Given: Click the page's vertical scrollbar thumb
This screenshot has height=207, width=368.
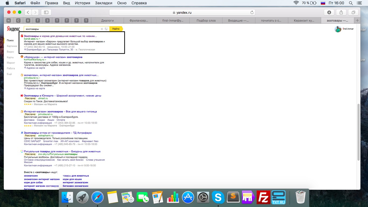Looking at the screenshot, I should (x=358, y=132).
